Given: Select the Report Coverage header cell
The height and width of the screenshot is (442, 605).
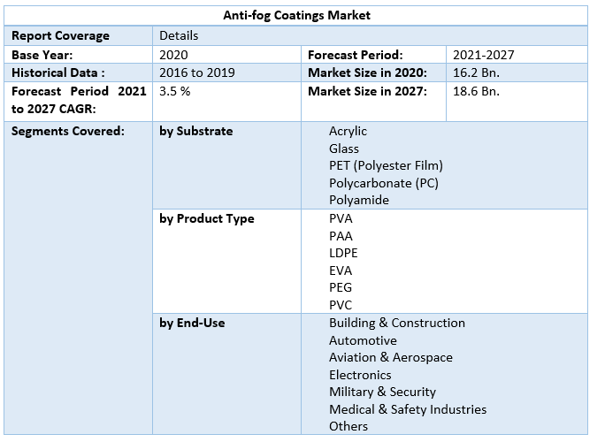Looking at the screenshot, I should point(60,36).
